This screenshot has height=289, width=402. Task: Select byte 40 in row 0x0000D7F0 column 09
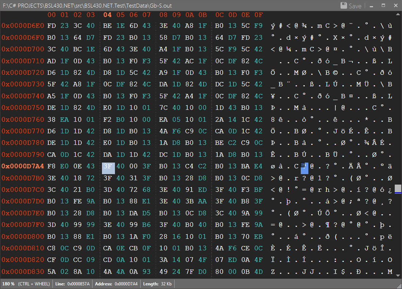176,225
